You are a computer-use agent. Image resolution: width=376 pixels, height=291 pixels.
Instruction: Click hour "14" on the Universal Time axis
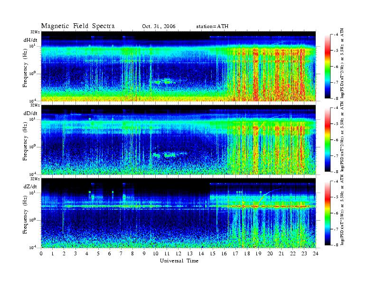pyautogui.click(x=201, y=253)
